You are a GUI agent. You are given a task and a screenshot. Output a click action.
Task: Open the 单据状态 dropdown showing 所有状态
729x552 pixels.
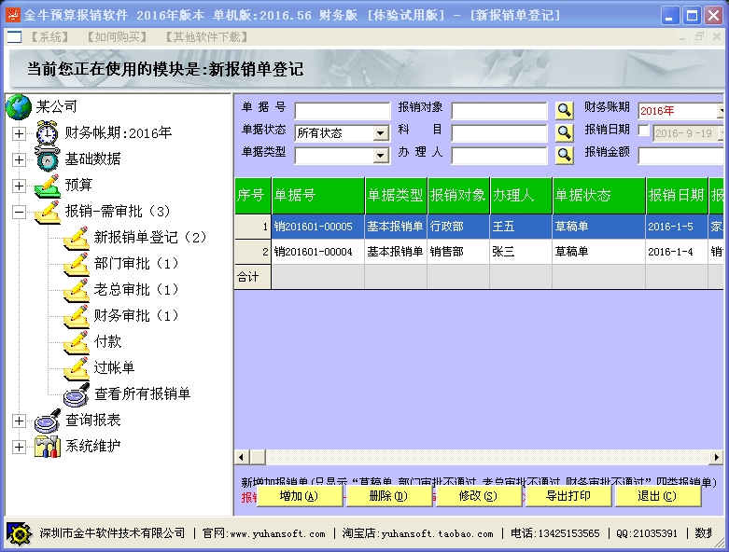[x=381, y=133]
